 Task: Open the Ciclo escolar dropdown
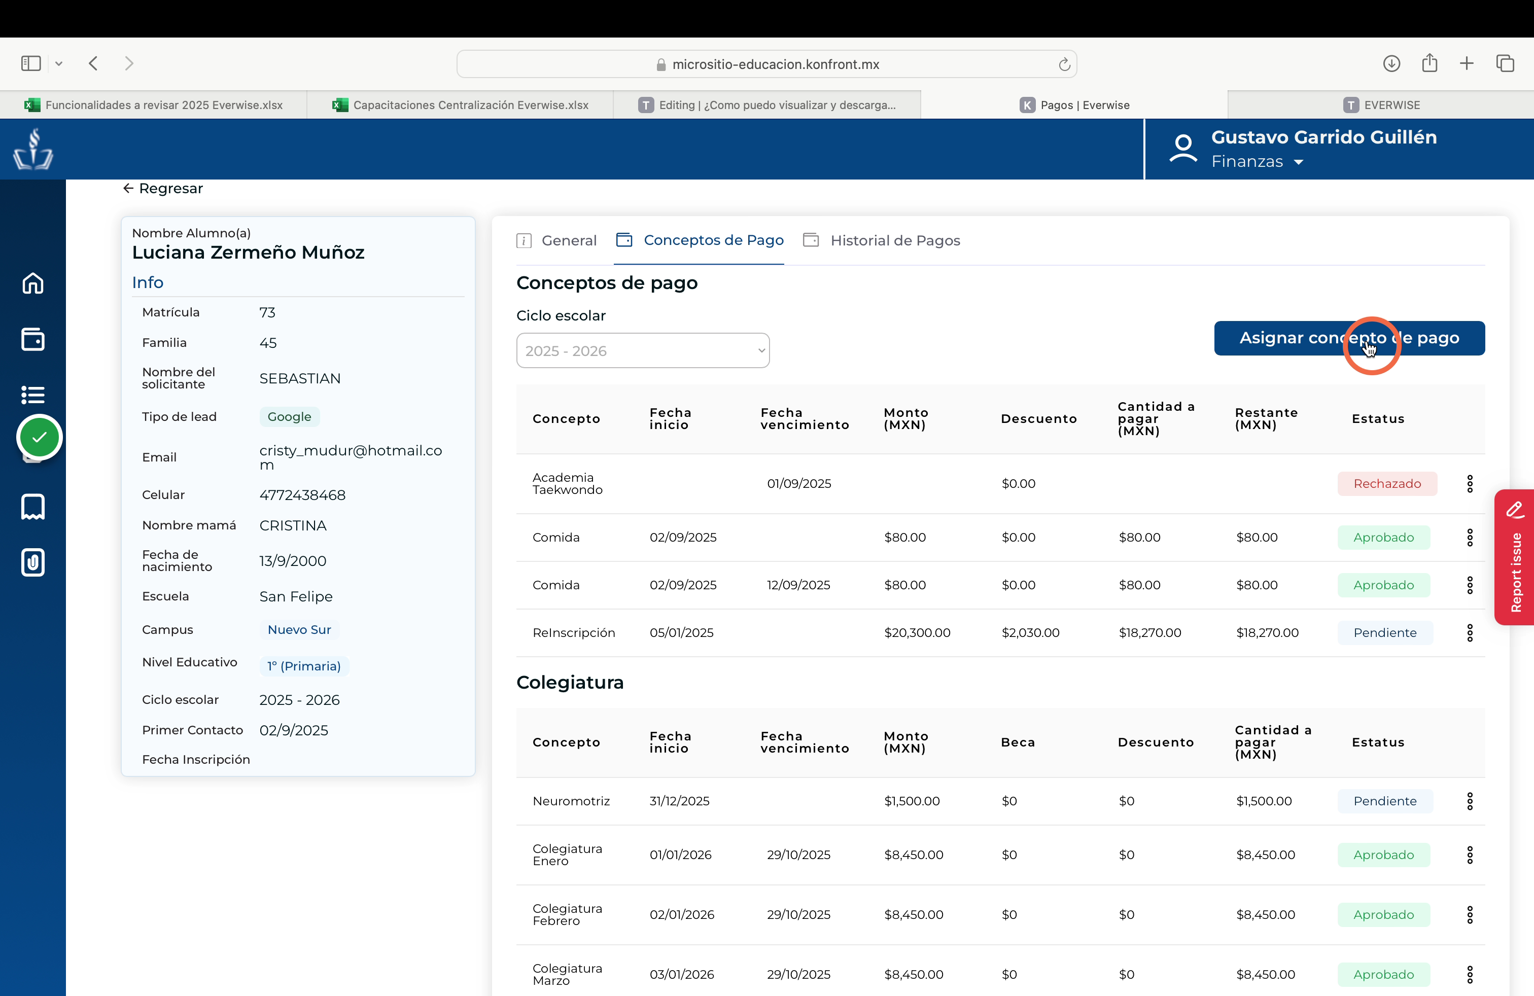click(x=643, y=350)
